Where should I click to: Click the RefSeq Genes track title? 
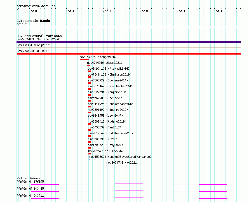click(28, 178)
